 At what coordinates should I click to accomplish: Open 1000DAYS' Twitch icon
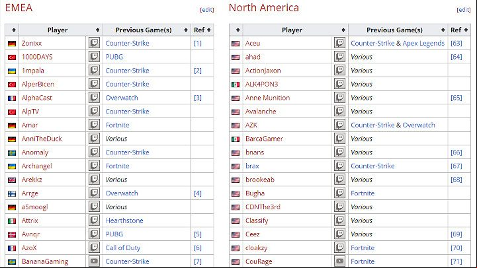tap(94, 57)
